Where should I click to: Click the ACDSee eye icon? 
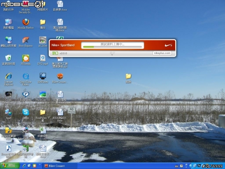[x=43, y=40]
